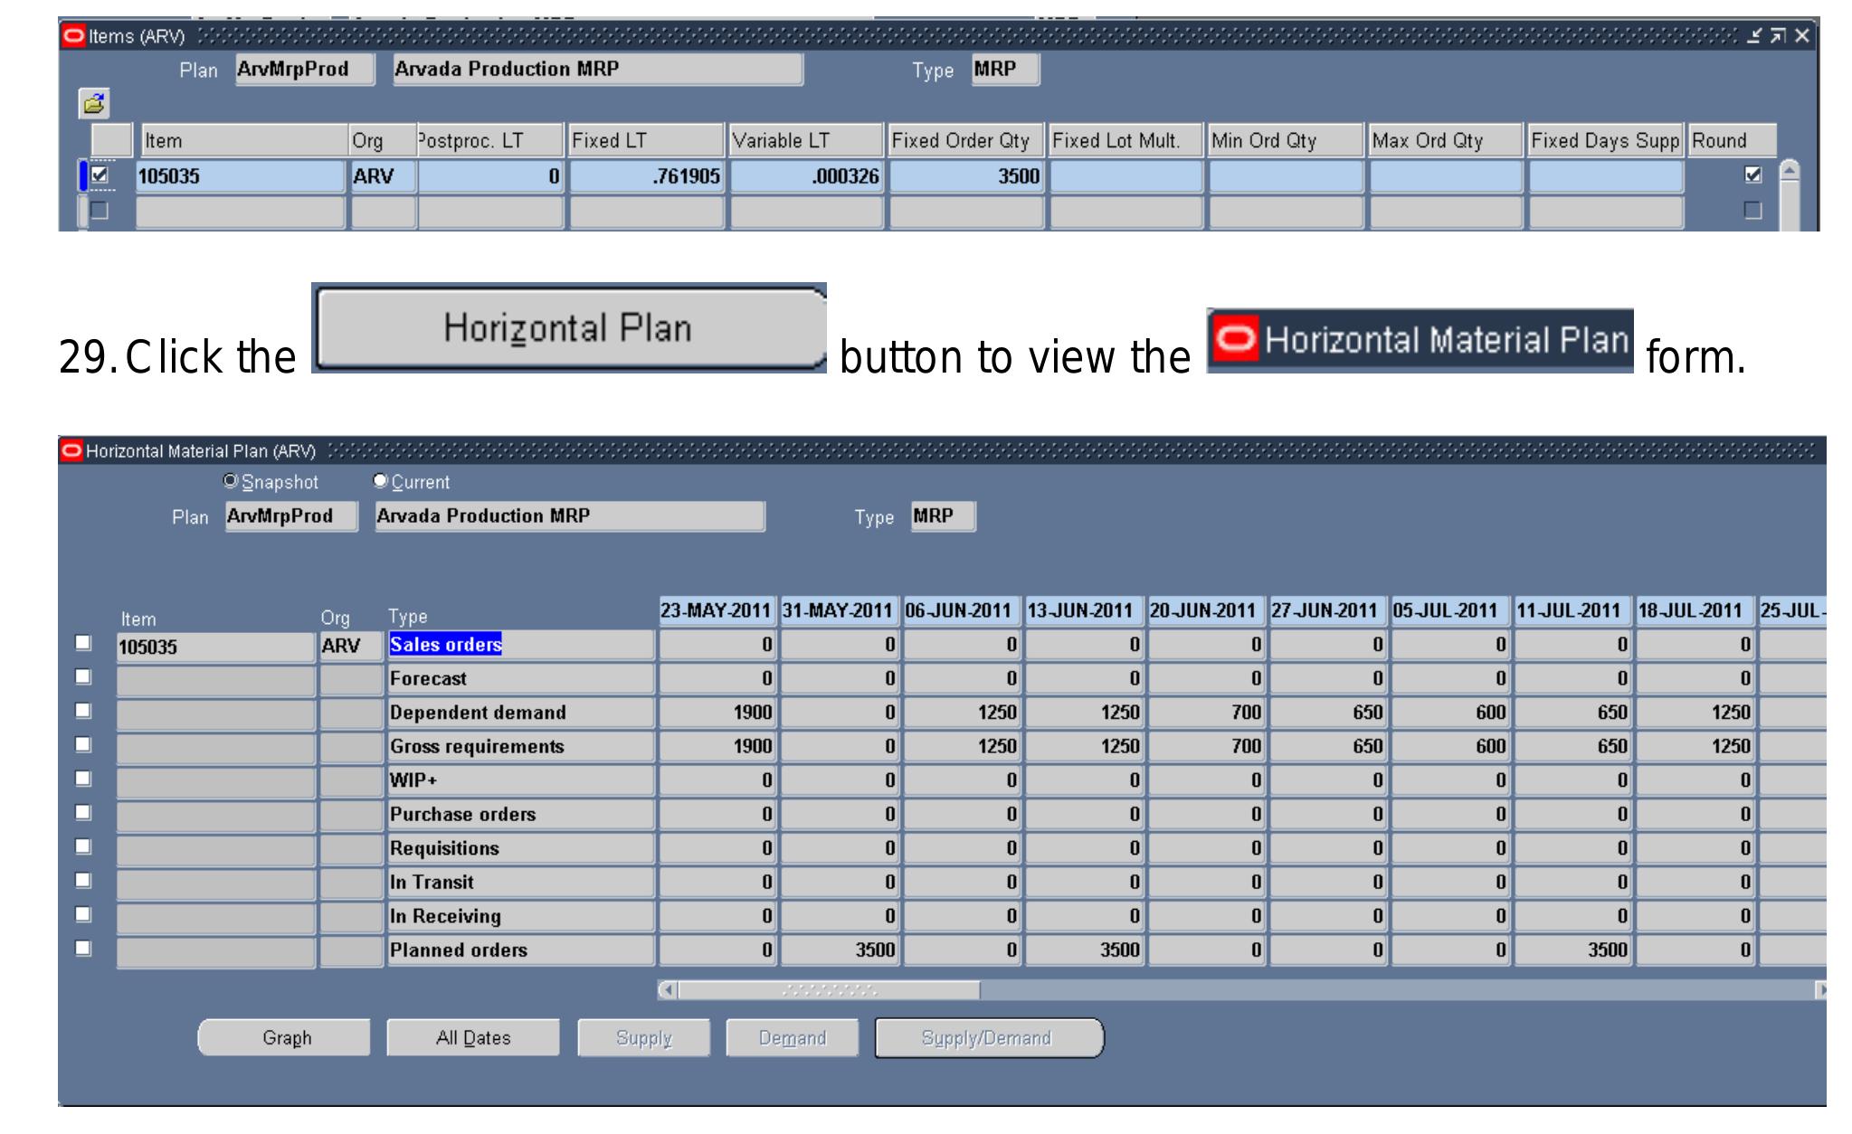
Task: Select the Current radio button
Action: [380, 482]
